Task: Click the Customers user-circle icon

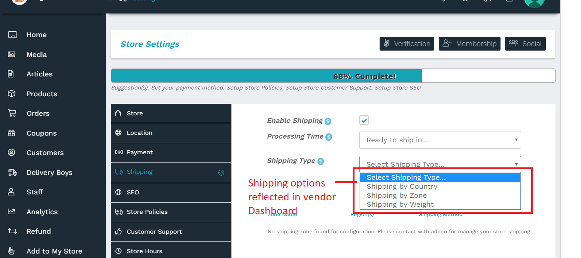Action: tap(12, 152)
